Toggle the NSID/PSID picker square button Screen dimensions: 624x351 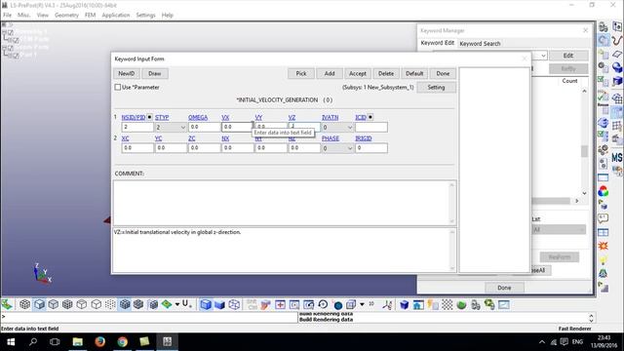149,117
